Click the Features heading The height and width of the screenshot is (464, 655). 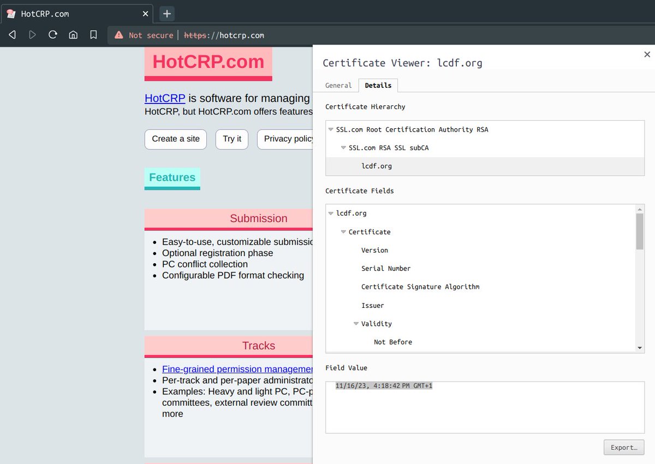tap(172, 177)
